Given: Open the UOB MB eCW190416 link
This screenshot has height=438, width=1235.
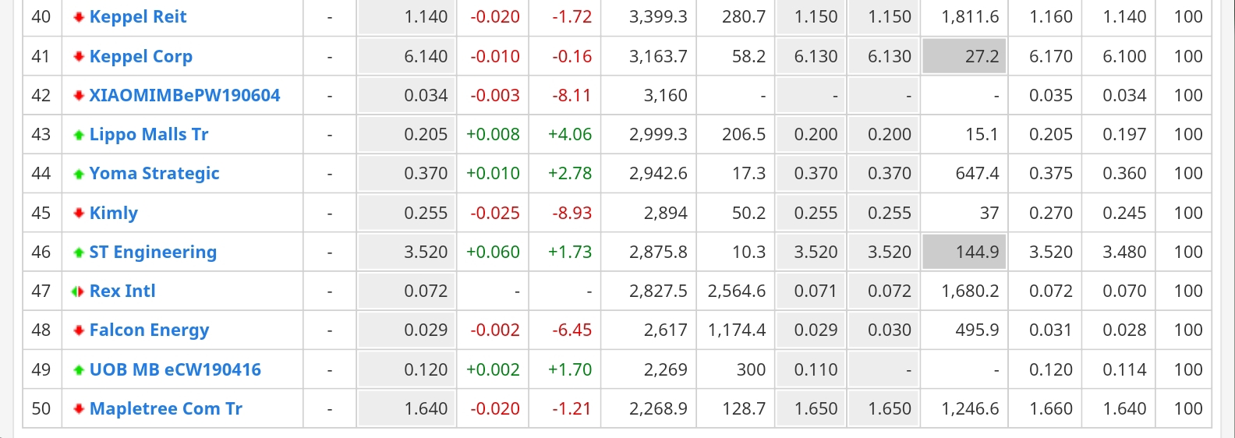Looking at the screenshot, I should click(x=175, y=369).
